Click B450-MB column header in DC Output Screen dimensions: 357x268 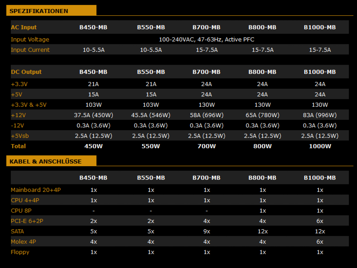(x=93, y=72)
